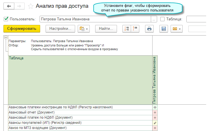
Task: Go forward with the right arrow button
Action: [19, 6]
